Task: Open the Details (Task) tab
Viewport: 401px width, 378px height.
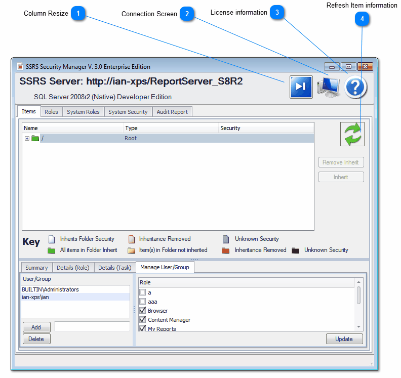Action: pos(115,268)
